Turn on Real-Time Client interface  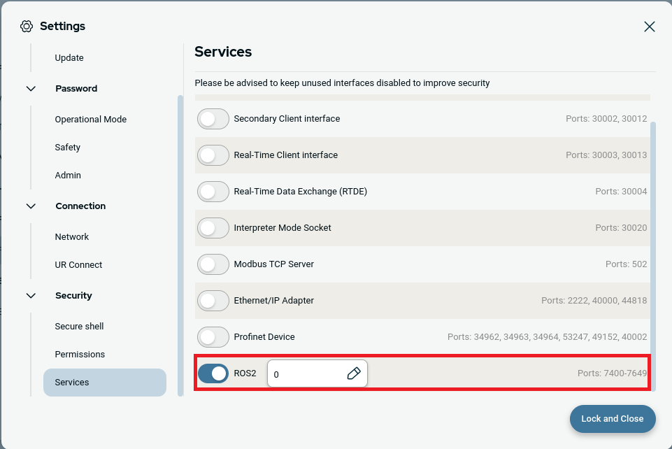coord(213,155)
